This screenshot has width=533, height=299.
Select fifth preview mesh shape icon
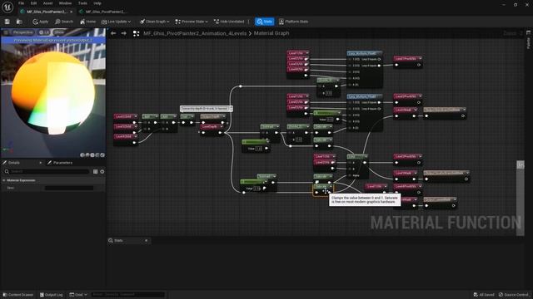[102, 155]
